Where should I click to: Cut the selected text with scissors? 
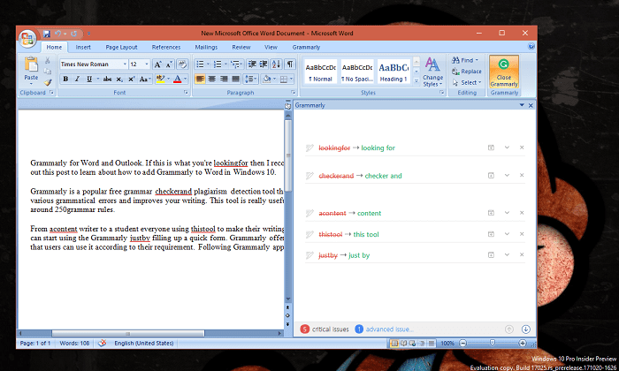point(48,60)
